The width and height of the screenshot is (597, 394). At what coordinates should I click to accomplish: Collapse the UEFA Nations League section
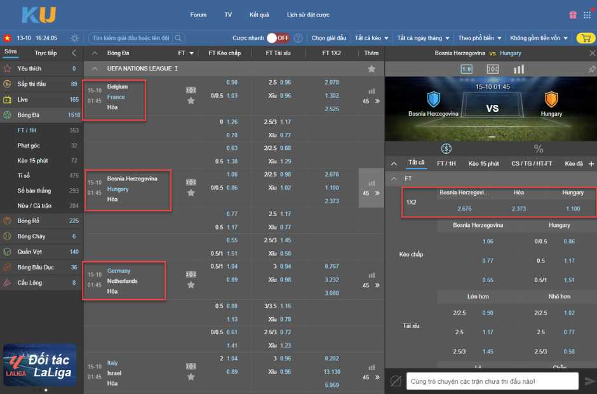coord(95,69)
